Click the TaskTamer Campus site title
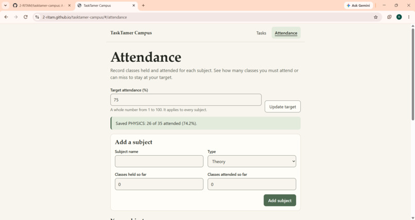The image size is (415, 220). (131, 33)
